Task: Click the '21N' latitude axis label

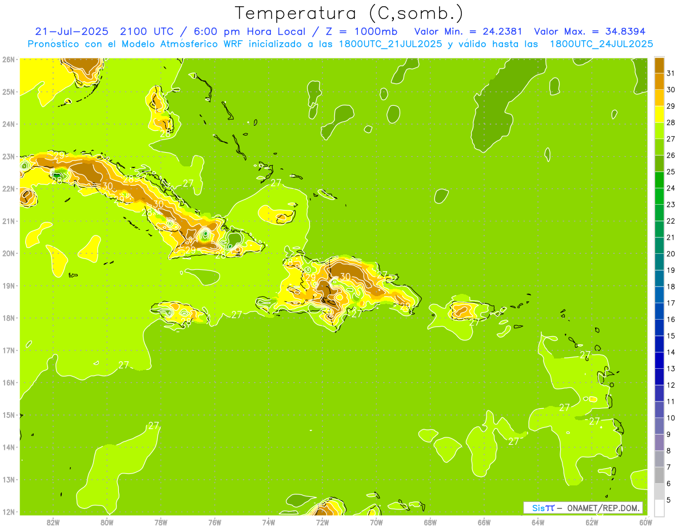Action: click(9, 221)
